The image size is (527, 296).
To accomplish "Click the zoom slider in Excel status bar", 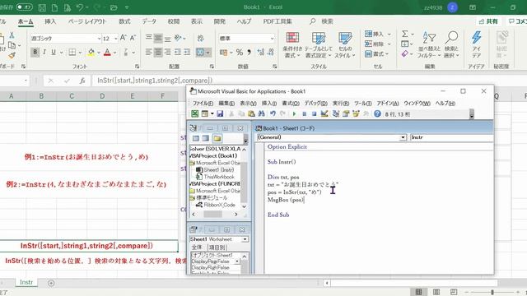I will click(x=492, y=292).
